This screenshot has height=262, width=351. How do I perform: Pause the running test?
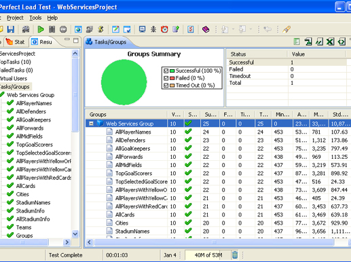[52, 29]
